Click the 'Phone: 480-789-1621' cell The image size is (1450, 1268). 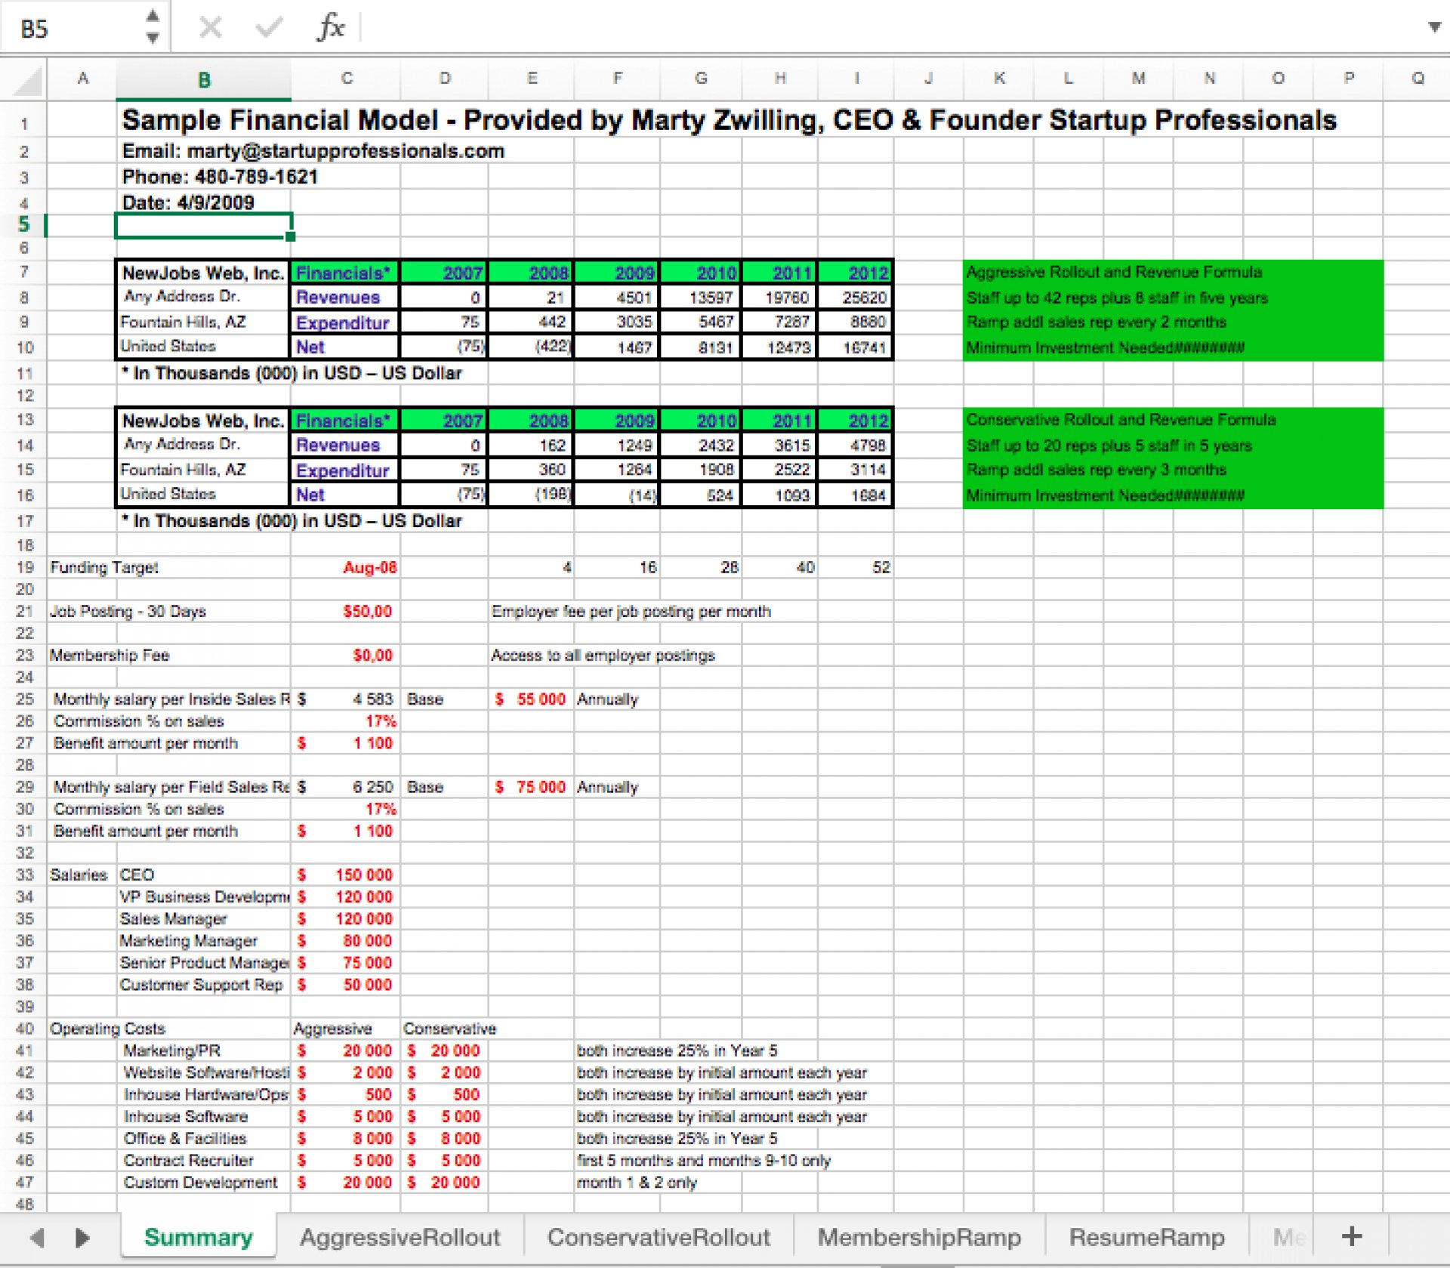pyautogui.click(x=220, y=177)
